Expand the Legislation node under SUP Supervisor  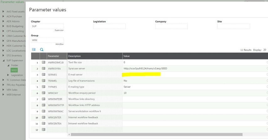(x=8, y=75)
